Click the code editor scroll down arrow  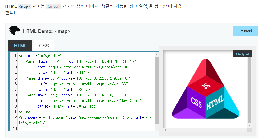(157, 128)
